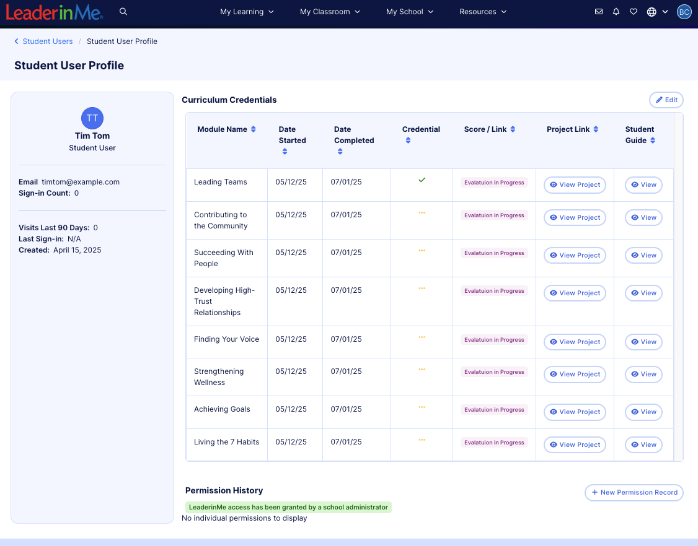Click the heart favorites icon
This screenshot has width=698, height=546.
(x=633, y=11)
